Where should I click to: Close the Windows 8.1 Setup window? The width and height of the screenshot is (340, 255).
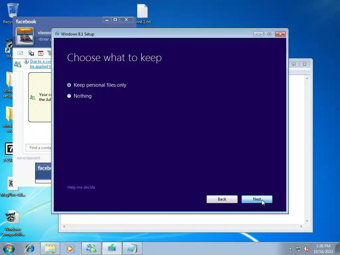(x=280, y=34)
